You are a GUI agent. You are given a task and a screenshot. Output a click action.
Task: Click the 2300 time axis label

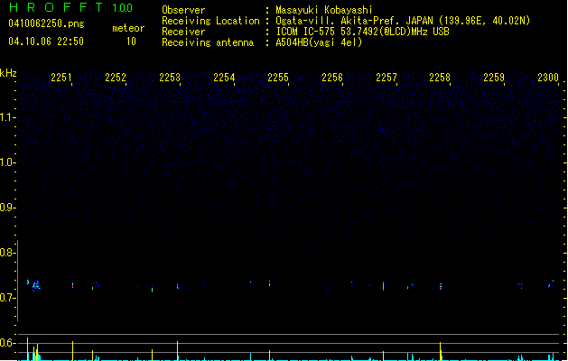coord(548,78)
